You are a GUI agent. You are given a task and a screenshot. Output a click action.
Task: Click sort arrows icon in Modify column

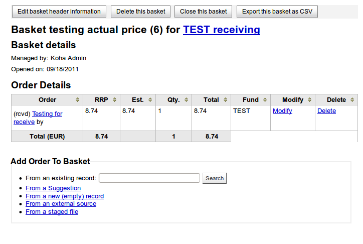tap(310, 100)
